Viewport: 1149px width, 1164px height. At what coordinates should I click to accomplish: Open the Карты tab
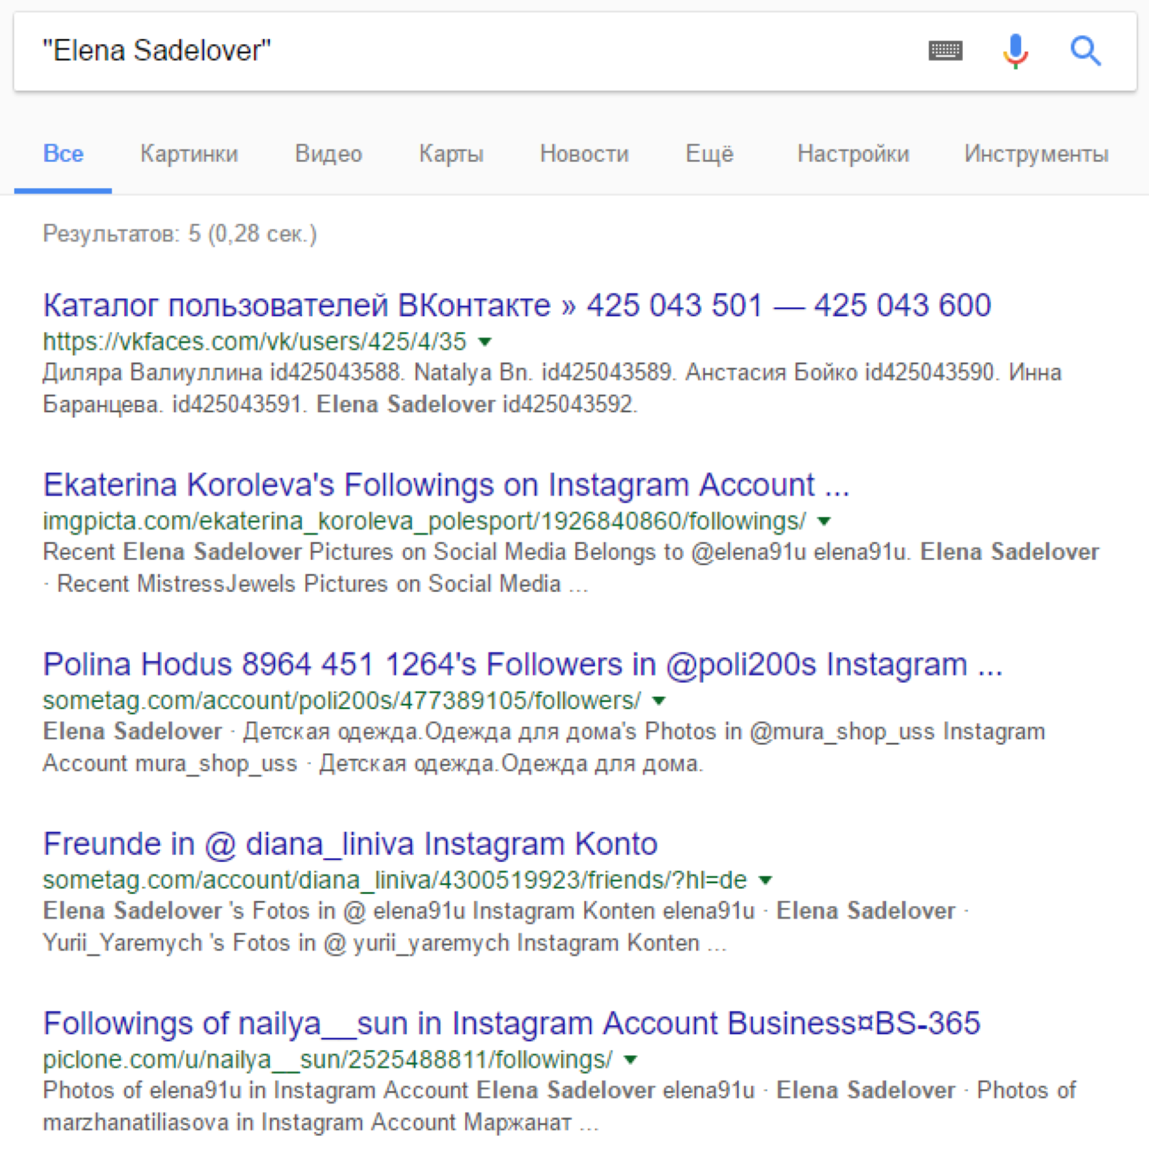click(x=451, y=153)
